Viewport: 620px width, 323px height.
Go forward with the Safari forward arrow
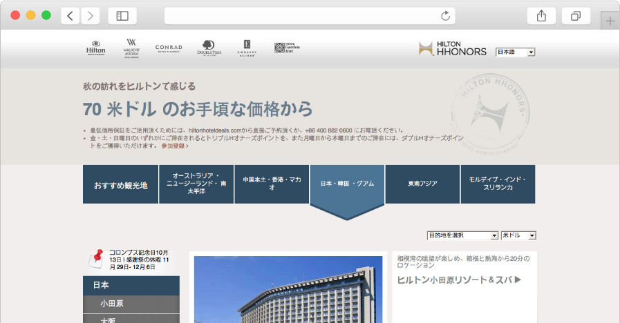click(x=91, y=16)
